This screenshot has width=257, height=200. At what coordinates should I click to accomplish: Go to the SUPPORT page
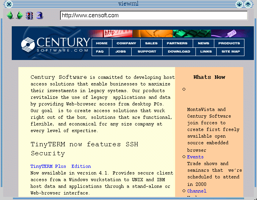147,51
